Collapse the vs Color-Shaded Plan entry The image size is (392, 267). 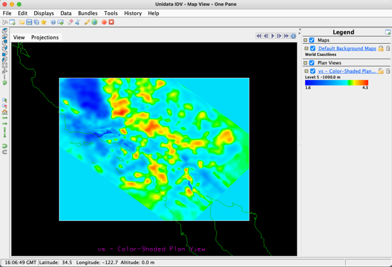pos(306,71)
